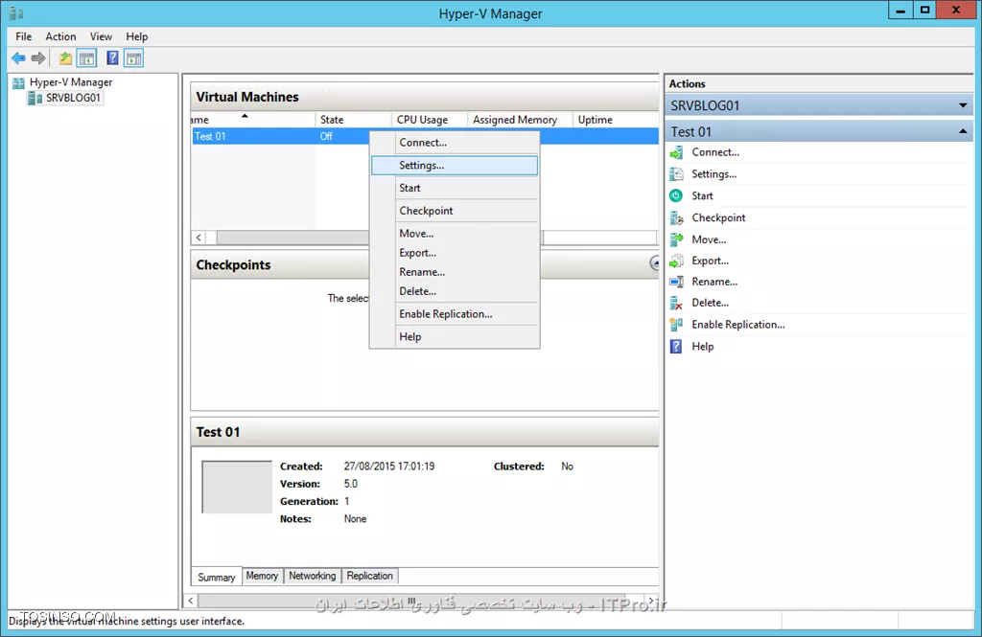Image resolution: width=982 pixels, height=637 pixels.
Task: Click the Hyper-V Manager tree icon
Action: click(19, 82)
